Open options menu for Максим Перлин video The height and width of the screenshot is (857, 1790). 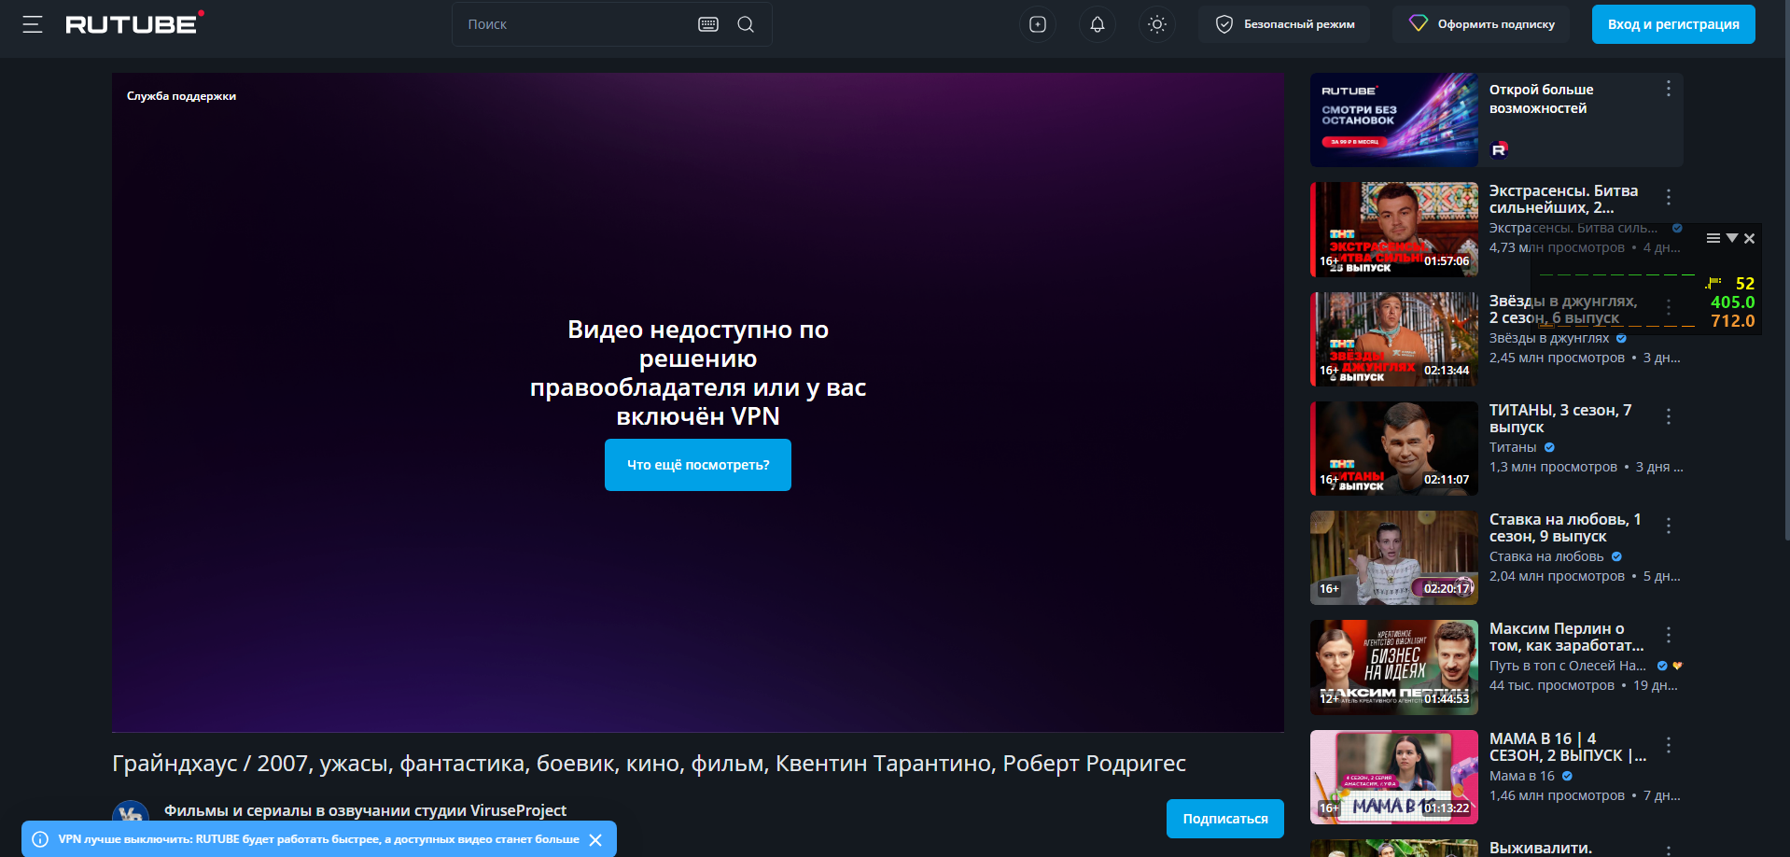[x=1669, y=635]
